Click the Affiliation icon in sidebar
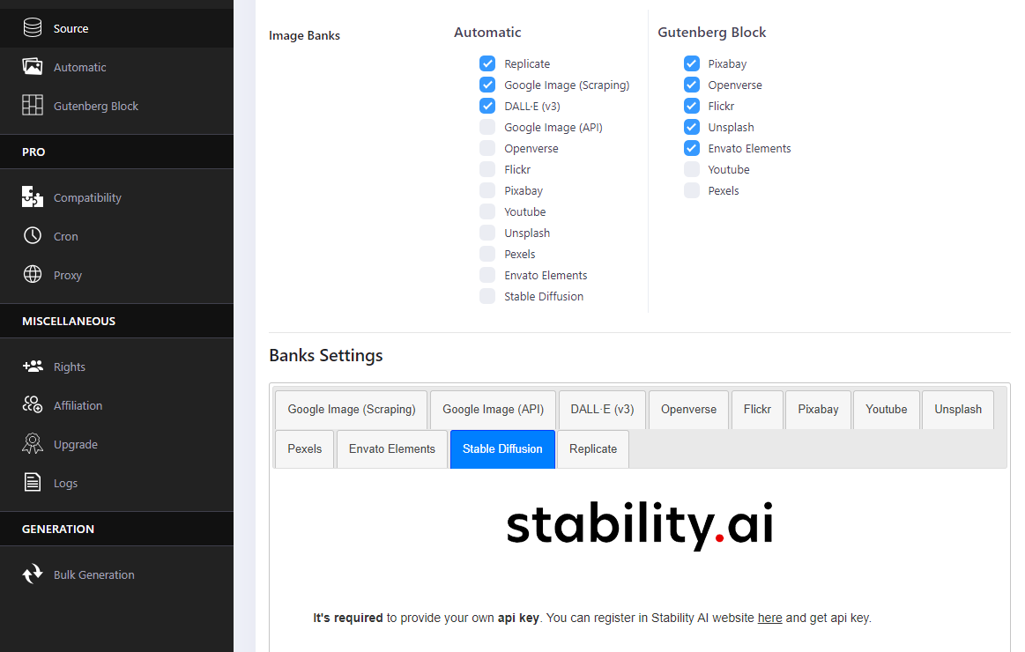The height and width of the screenshot is (652, 1025). (33, 405)
